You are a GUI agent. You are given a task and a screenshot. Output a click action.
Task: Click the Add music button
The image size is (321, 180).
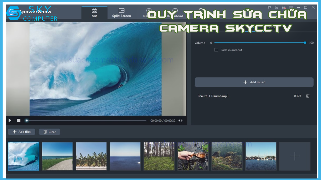254,82
